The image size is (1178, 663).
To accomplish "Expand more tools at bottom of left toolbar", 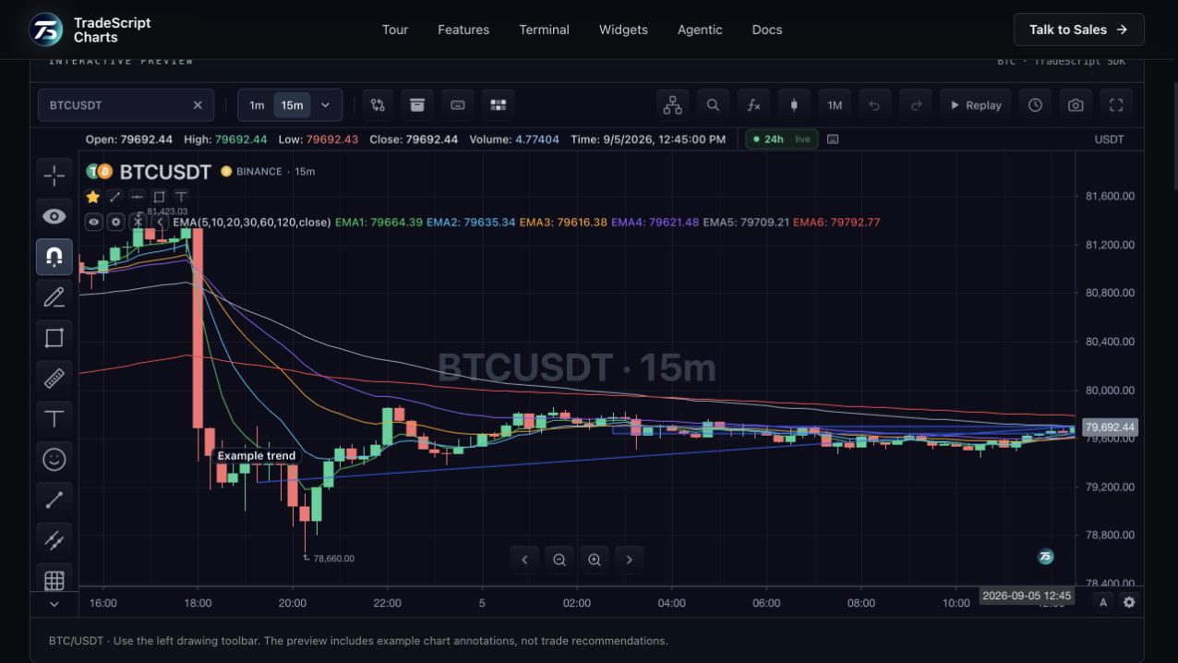I will click(54, 604).
